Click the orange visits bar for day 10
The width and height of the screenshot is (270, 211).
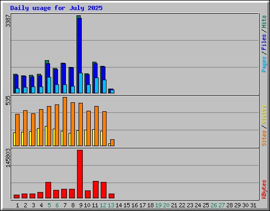tap(89, 128)
